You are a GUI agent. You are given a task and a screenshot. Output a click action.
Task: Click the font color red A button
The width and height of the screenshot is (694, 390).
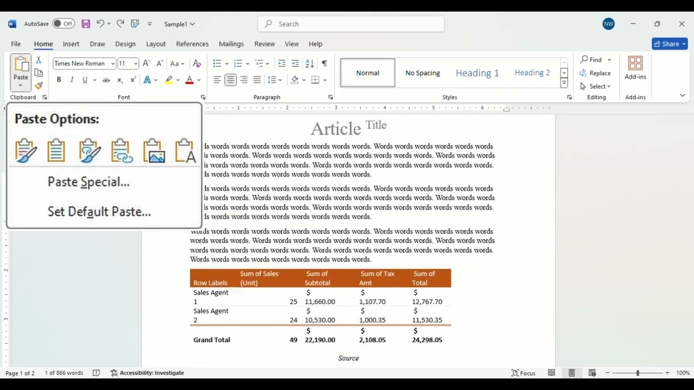coord(189,80)
